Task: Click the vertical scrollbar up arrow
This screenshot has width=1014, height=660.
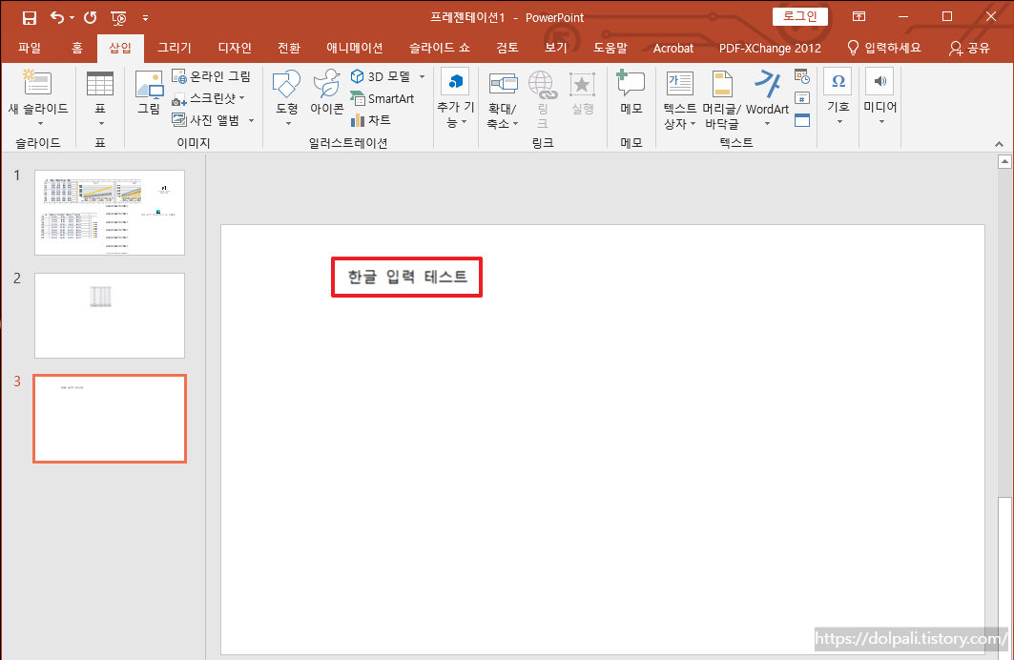Action: point(1004,161)
